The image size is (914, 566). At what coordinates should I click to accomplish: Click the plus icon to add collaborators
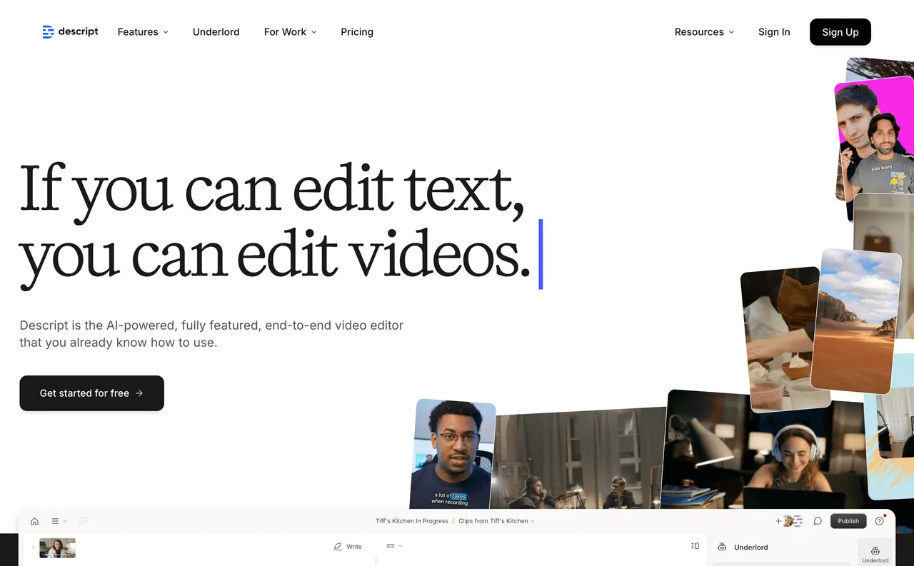point(778,521)
